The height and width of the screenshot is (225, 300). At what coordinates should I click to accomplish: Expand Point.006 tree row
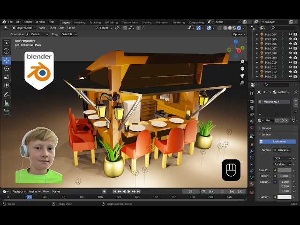(x=257, y=44)
